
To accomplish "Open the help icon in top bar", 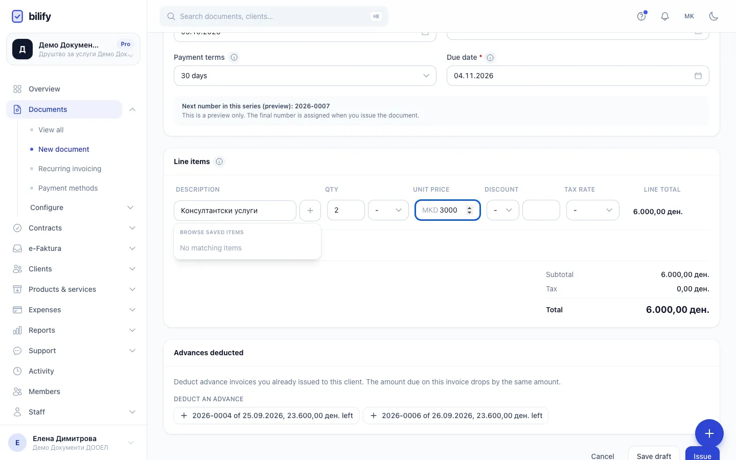I will click(x=641, y=16).
